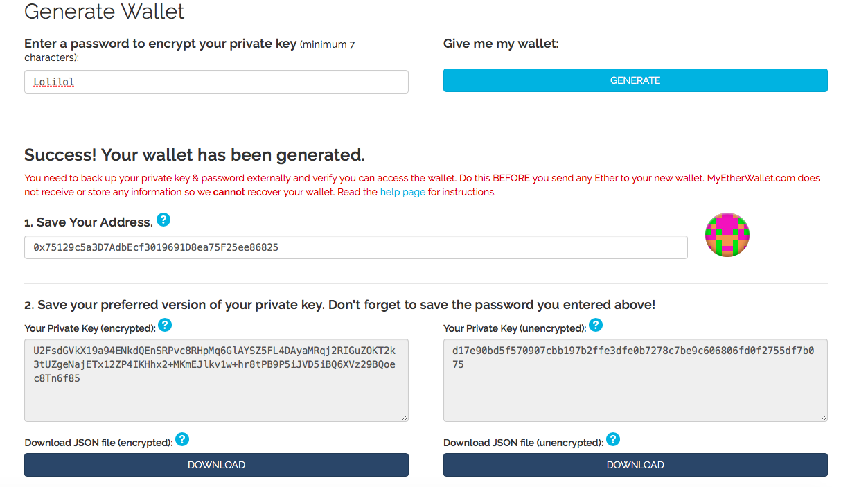Viewport: 850px width, 487px height.
Task: Download the unencrypted JSON file
Action: click(635, 465)
